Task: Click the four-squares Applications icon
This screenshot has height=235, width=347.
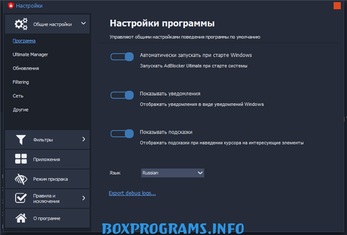Action: pos(21,159)
